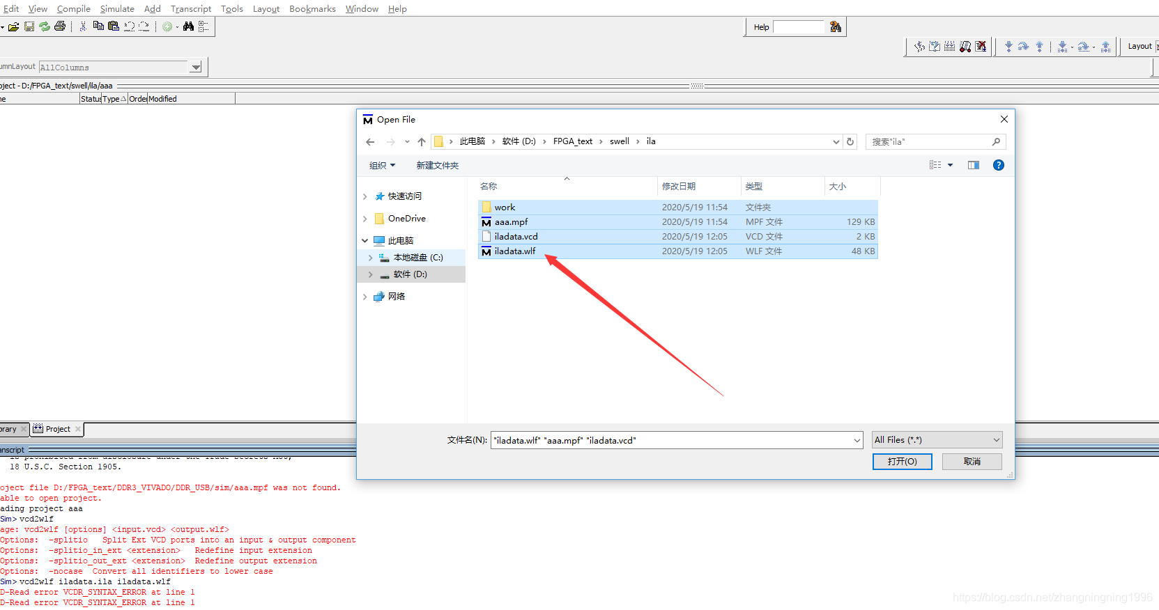Viewport: 1159px width, 610px height.
Task: Open the AllColumns layout dropdown
Action: tap(196, 68)
